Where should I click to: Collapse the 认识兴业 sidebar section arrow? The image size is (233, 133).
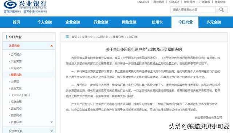52,46
